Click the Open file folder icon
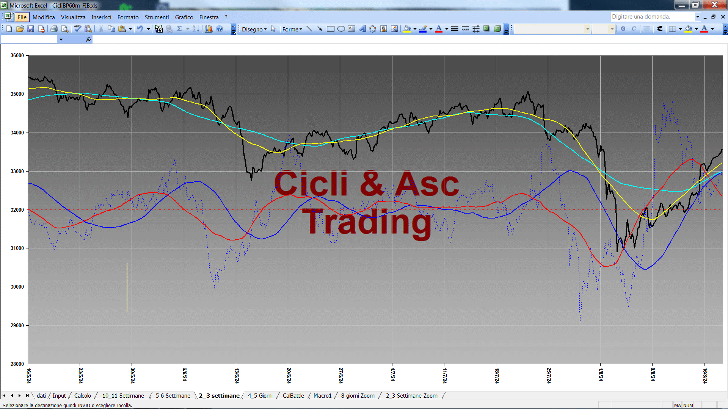This screenshot has width=728, height=409. coord(20,29)
